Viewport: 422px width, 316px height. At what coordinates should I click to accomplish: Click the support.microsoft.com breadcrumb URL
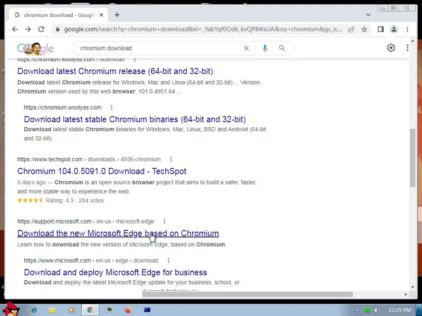click(x=86, y=221)
